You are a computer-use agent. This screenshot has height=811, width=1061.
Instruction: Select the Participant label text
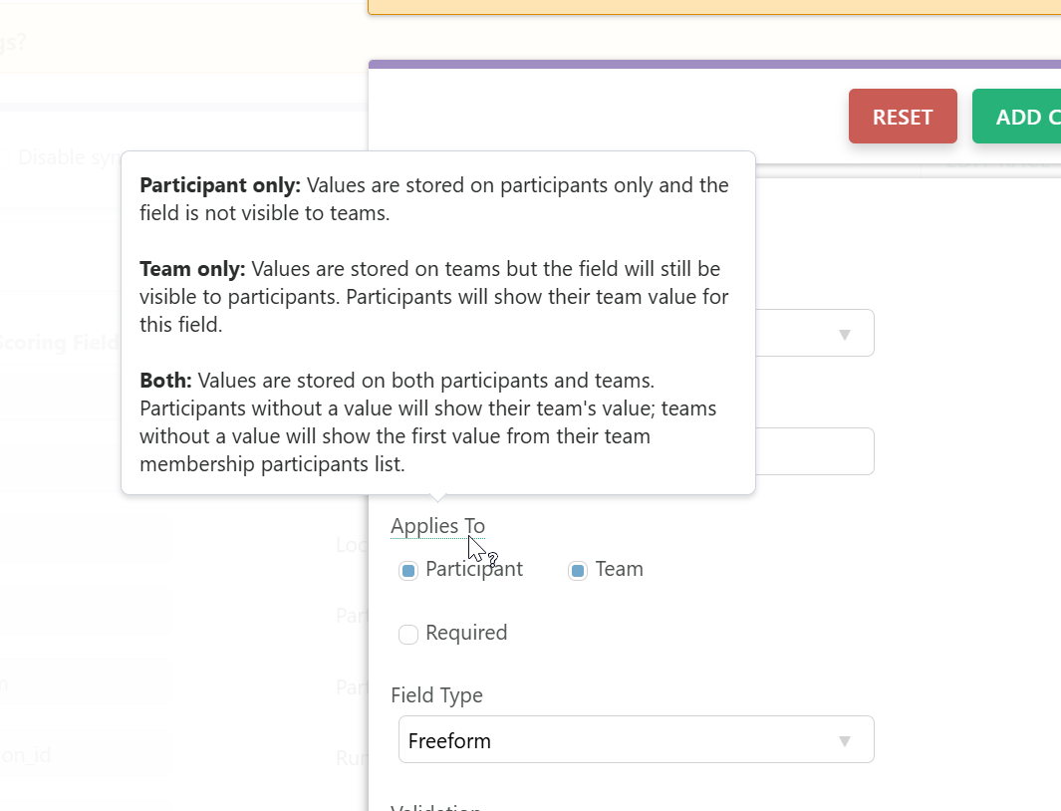[473, 569]
